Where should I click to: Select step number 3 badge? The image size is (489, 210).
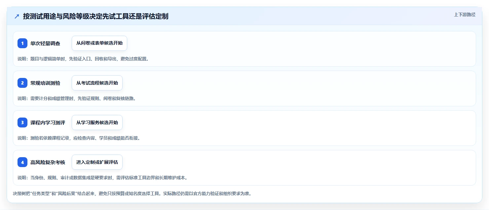click(x=22, y=122)
